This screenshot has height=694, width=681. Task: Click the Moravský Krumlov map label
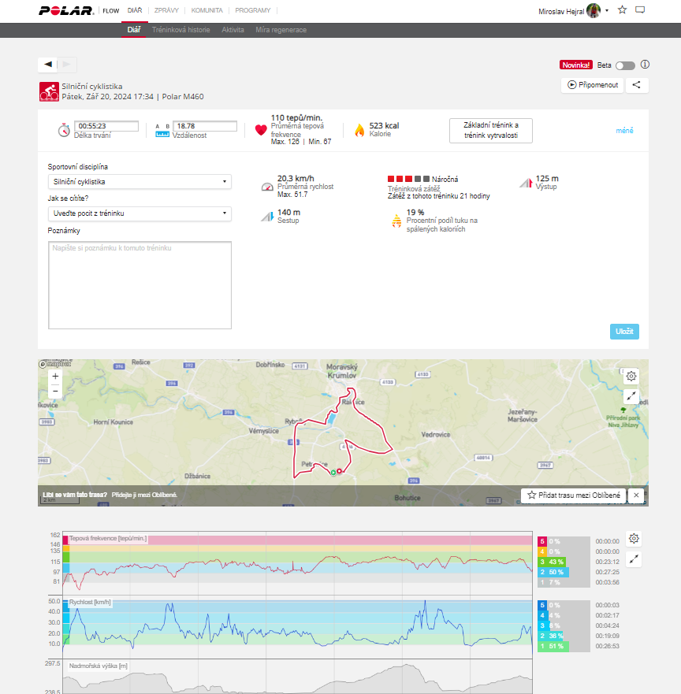coord(342,371)
